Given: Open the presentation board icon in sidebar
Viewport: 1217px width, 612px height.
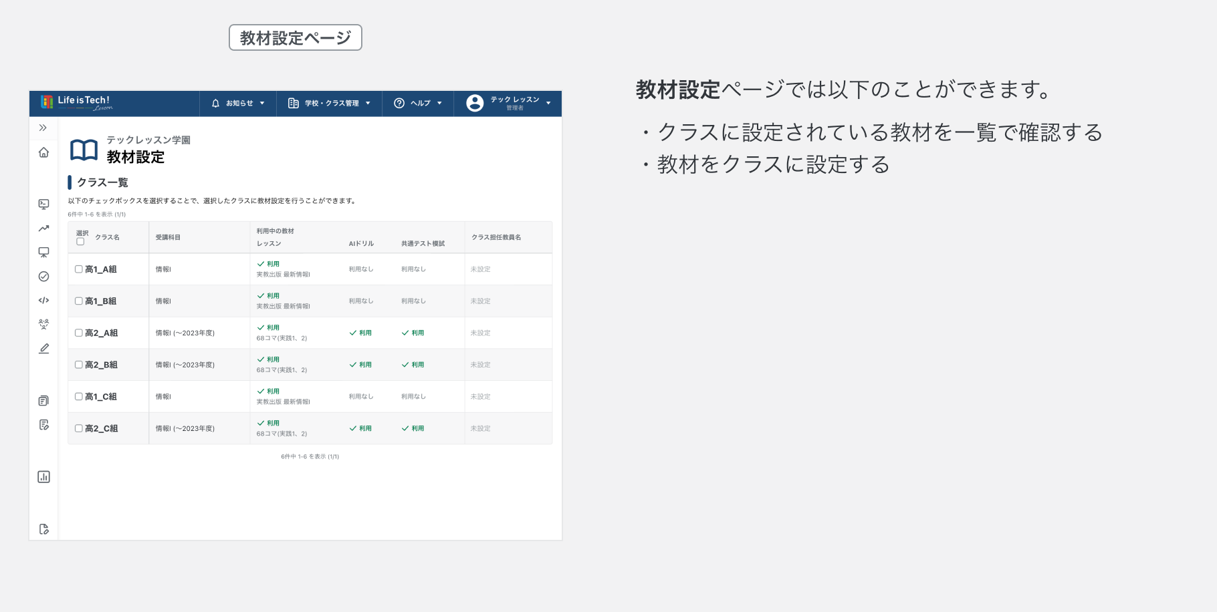Looking at the screenshot, I should [43, 253].
